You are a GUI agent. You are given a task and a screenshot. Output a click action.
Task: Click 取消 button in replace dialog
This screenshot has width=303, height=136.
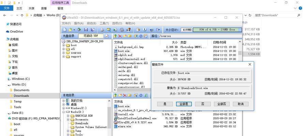point(241,104)
